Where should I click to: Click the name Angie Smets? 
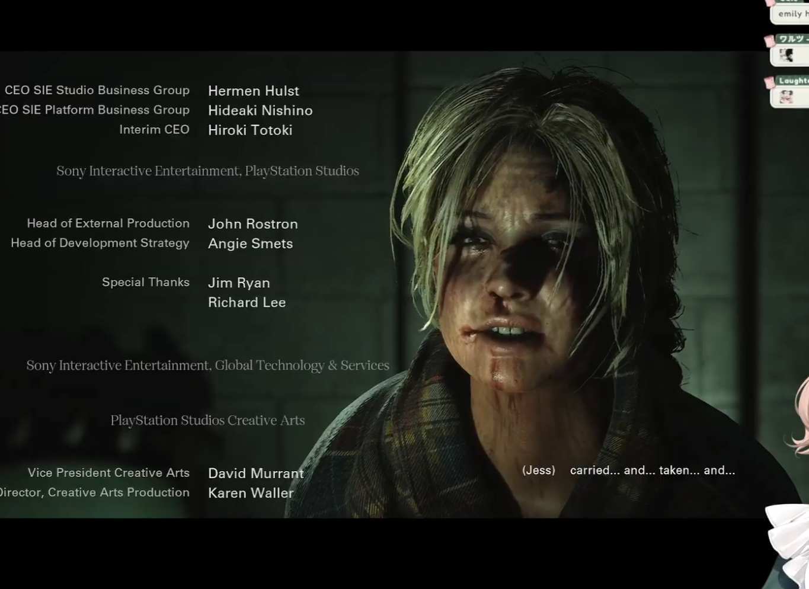[x=250, y=244]
